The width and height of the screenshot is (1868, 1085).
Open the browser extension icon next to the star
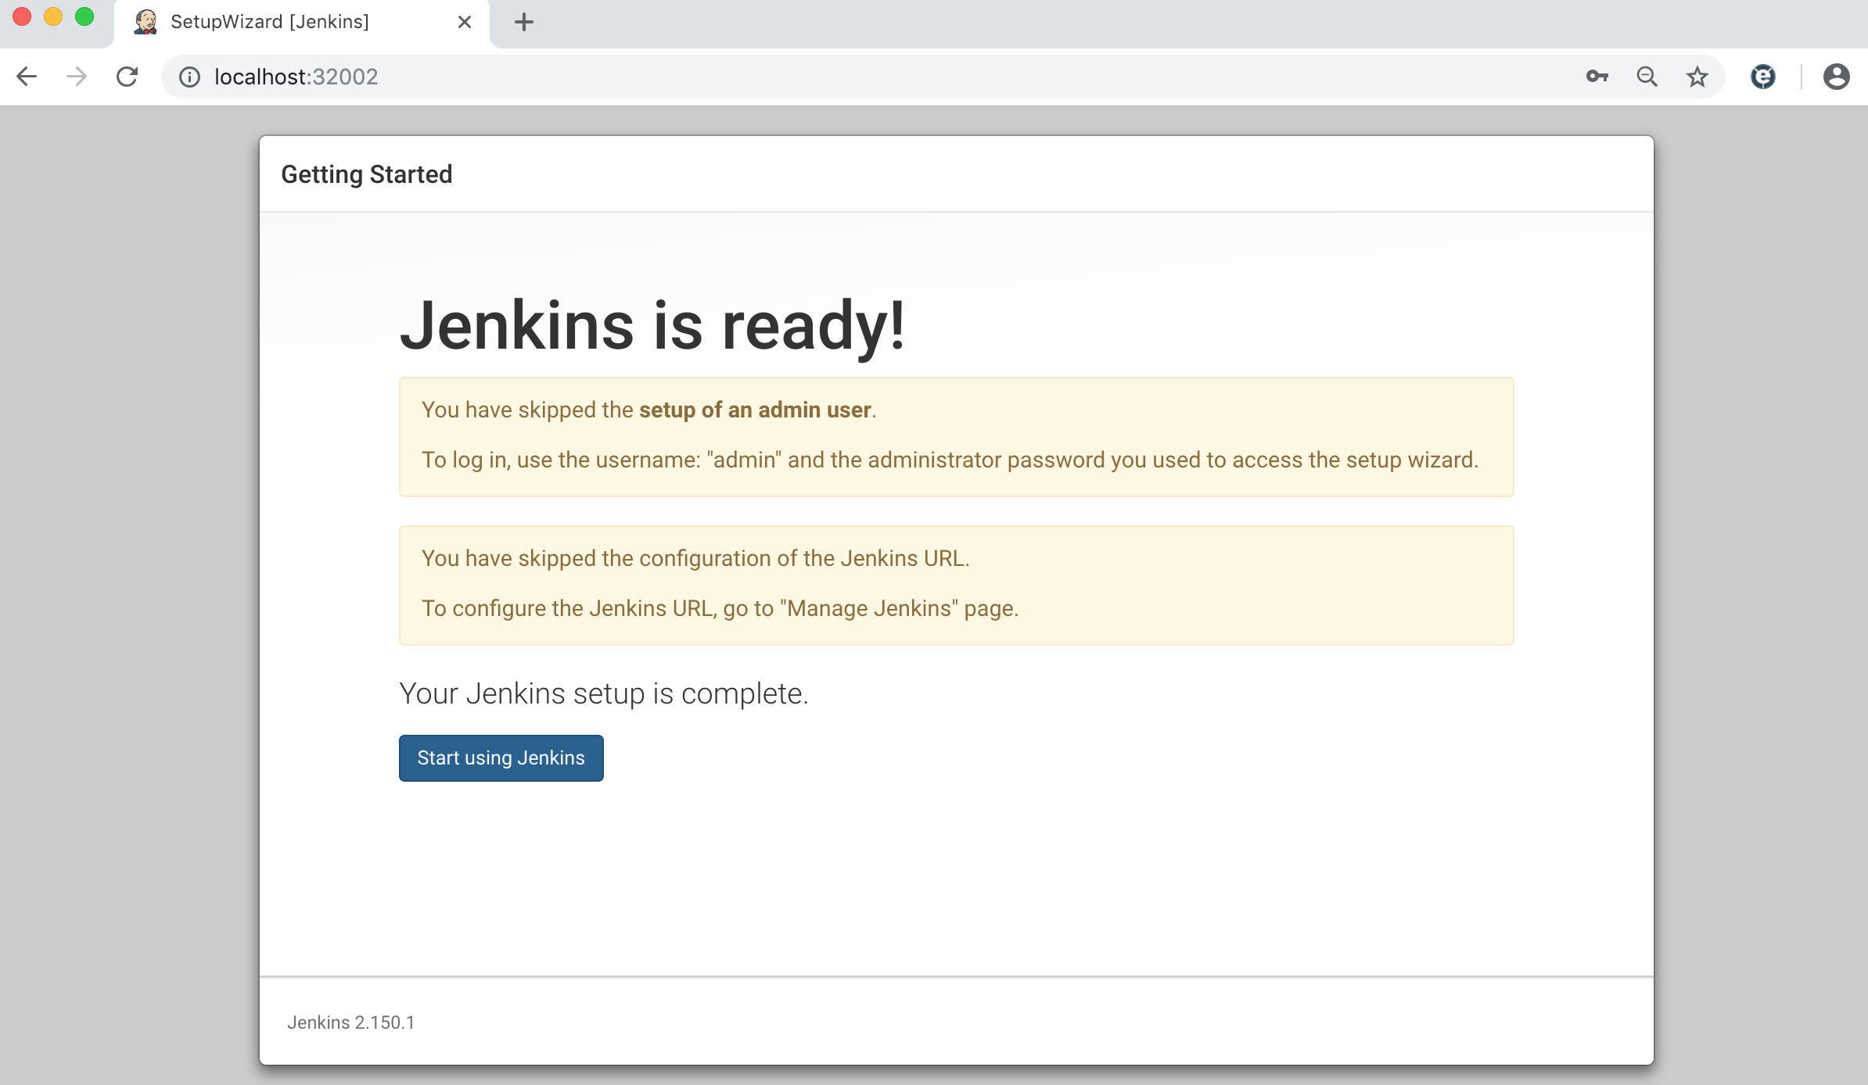point(1764,76)
